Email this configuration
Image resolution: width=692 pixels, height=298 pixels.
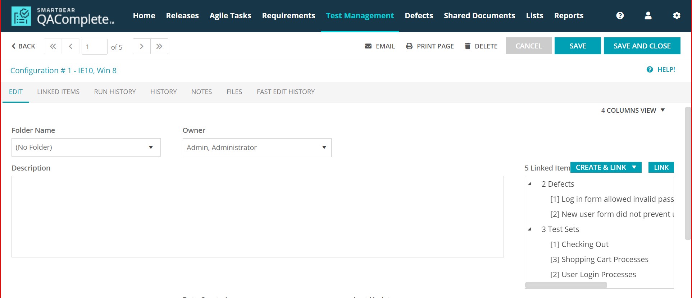[380, 46]
